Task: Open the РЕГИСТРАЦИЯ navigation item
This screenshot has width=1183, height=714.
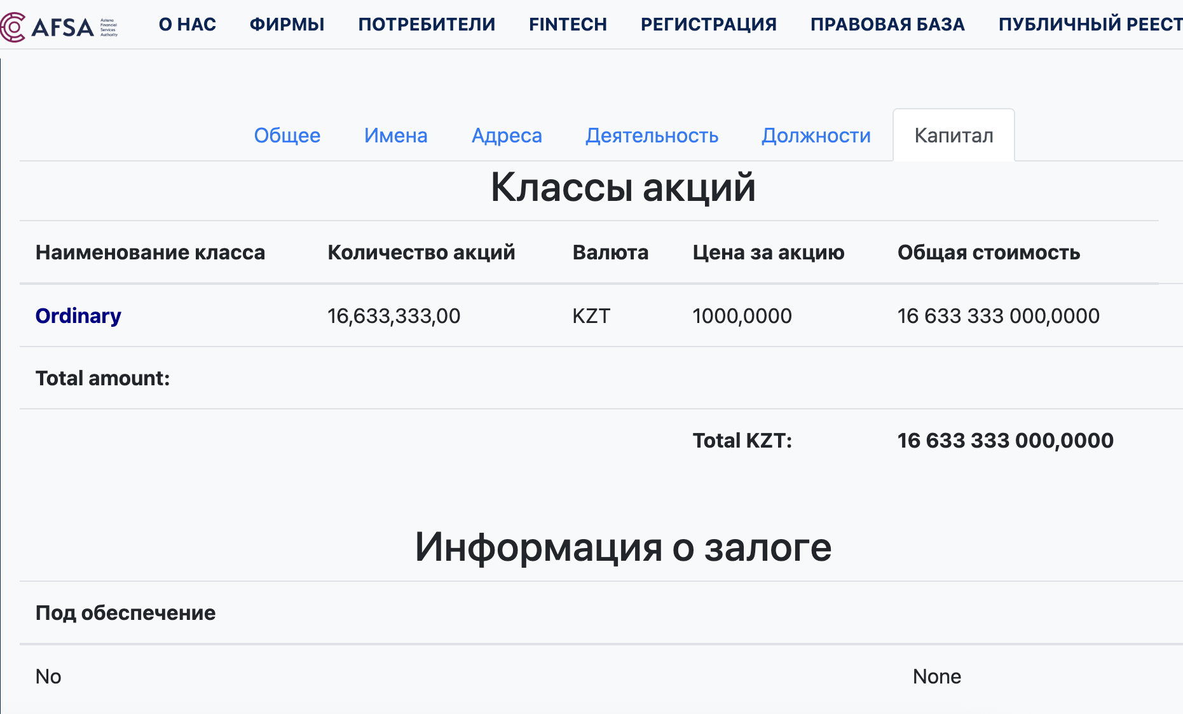Action: (709, 24)
